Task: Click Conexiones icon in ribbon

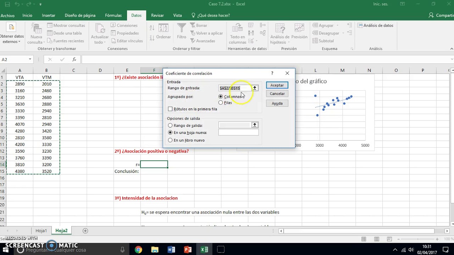Action: tap(113, 25)
